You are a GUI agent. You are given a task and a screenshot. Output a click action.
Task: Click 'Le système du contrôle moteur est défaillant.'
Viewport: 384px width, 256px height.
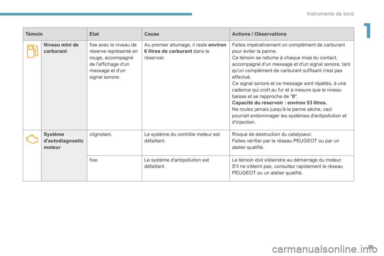[x=182, y=138]
